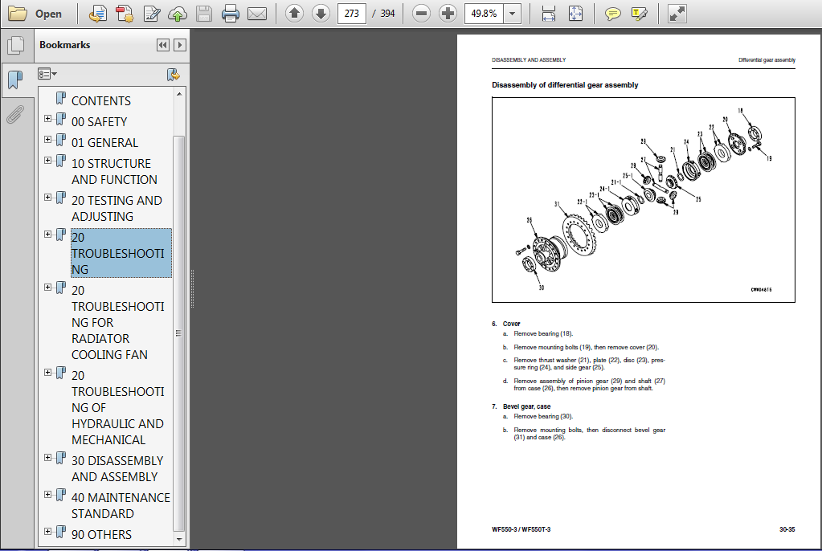Image resolution: width=822 pixels, height=551 pixels.
Task: Expand the 00 SAFETY bookmark
Action: pos(47,119)
